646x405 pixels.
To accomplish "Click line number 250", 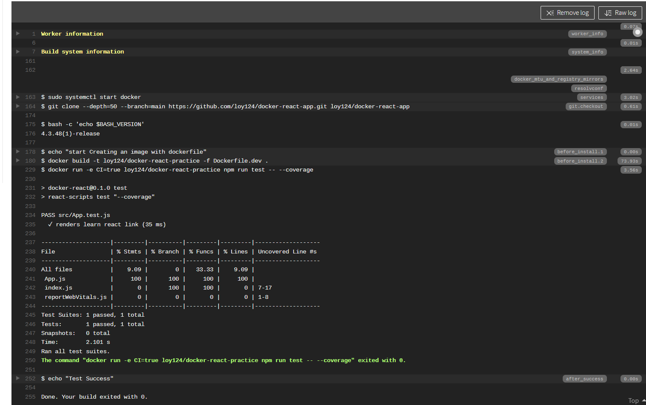I will point(30,360).
